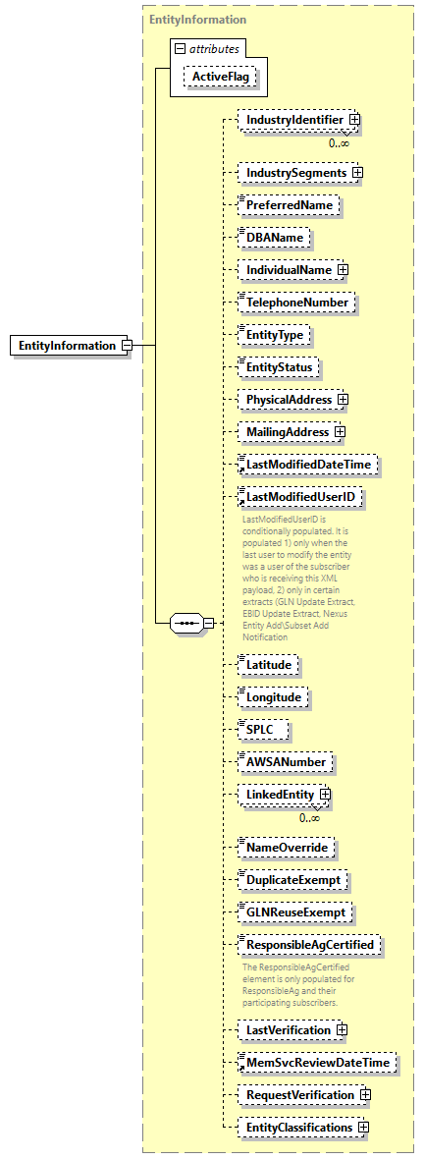424x1160 pixels.
Task: Select the TelephoneNumber element
Action: click(x=297, y=303)
